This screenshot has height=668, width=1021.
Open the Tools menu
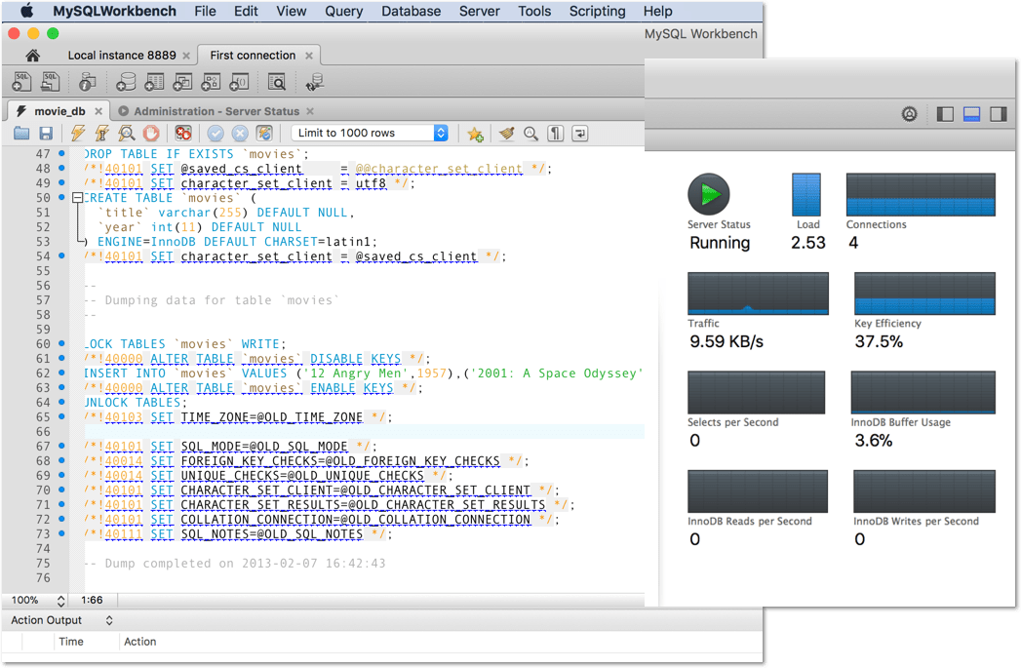(x=534, y=11)
